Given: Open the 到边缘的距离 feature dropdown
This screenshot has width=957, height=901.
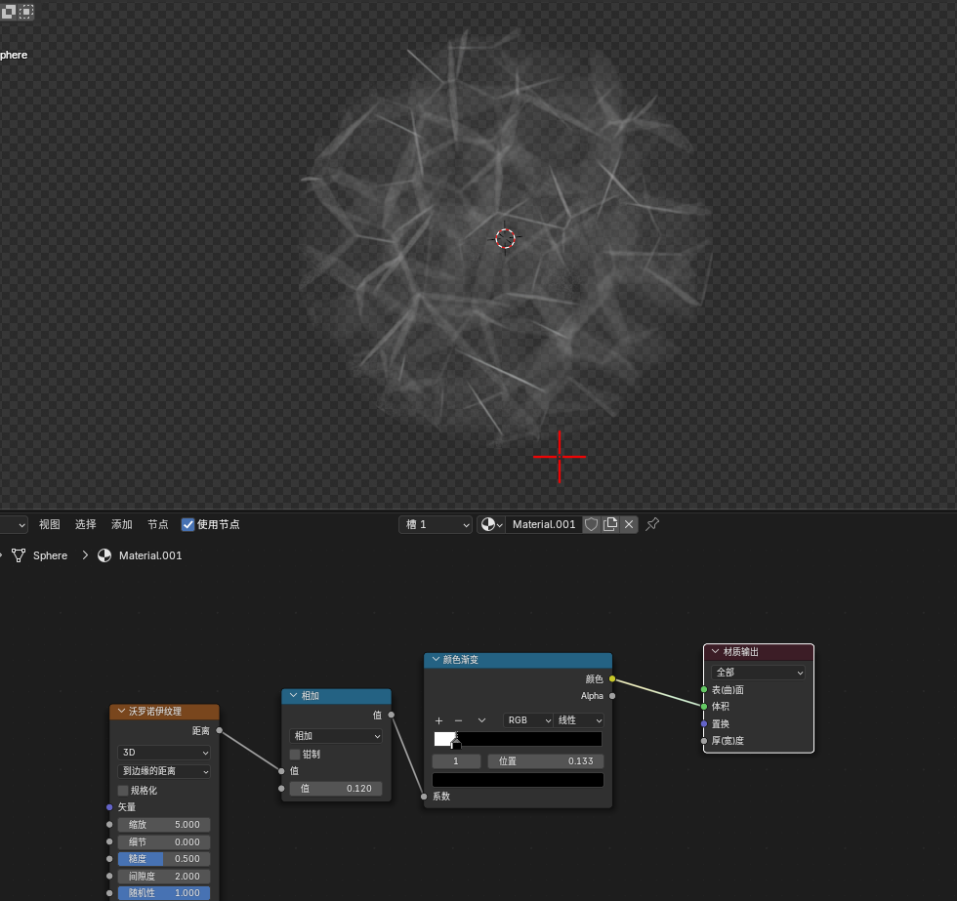Looking at the screenshot, I should pos(164,771).
